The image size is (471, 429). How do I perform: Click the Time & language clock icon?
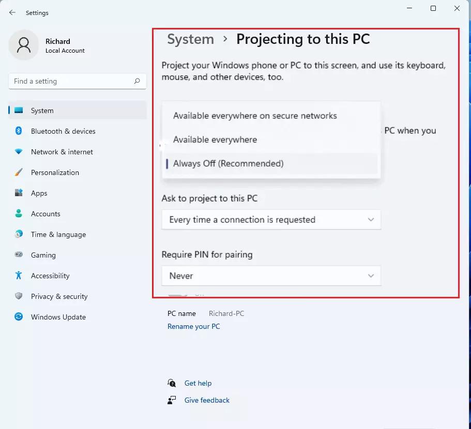19,234
